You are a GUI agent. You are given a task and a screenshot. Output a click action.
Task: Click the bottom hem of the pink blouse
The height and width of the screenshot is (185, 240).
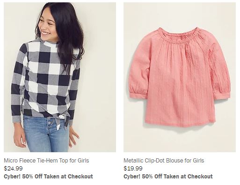click(x=179, y=123)
